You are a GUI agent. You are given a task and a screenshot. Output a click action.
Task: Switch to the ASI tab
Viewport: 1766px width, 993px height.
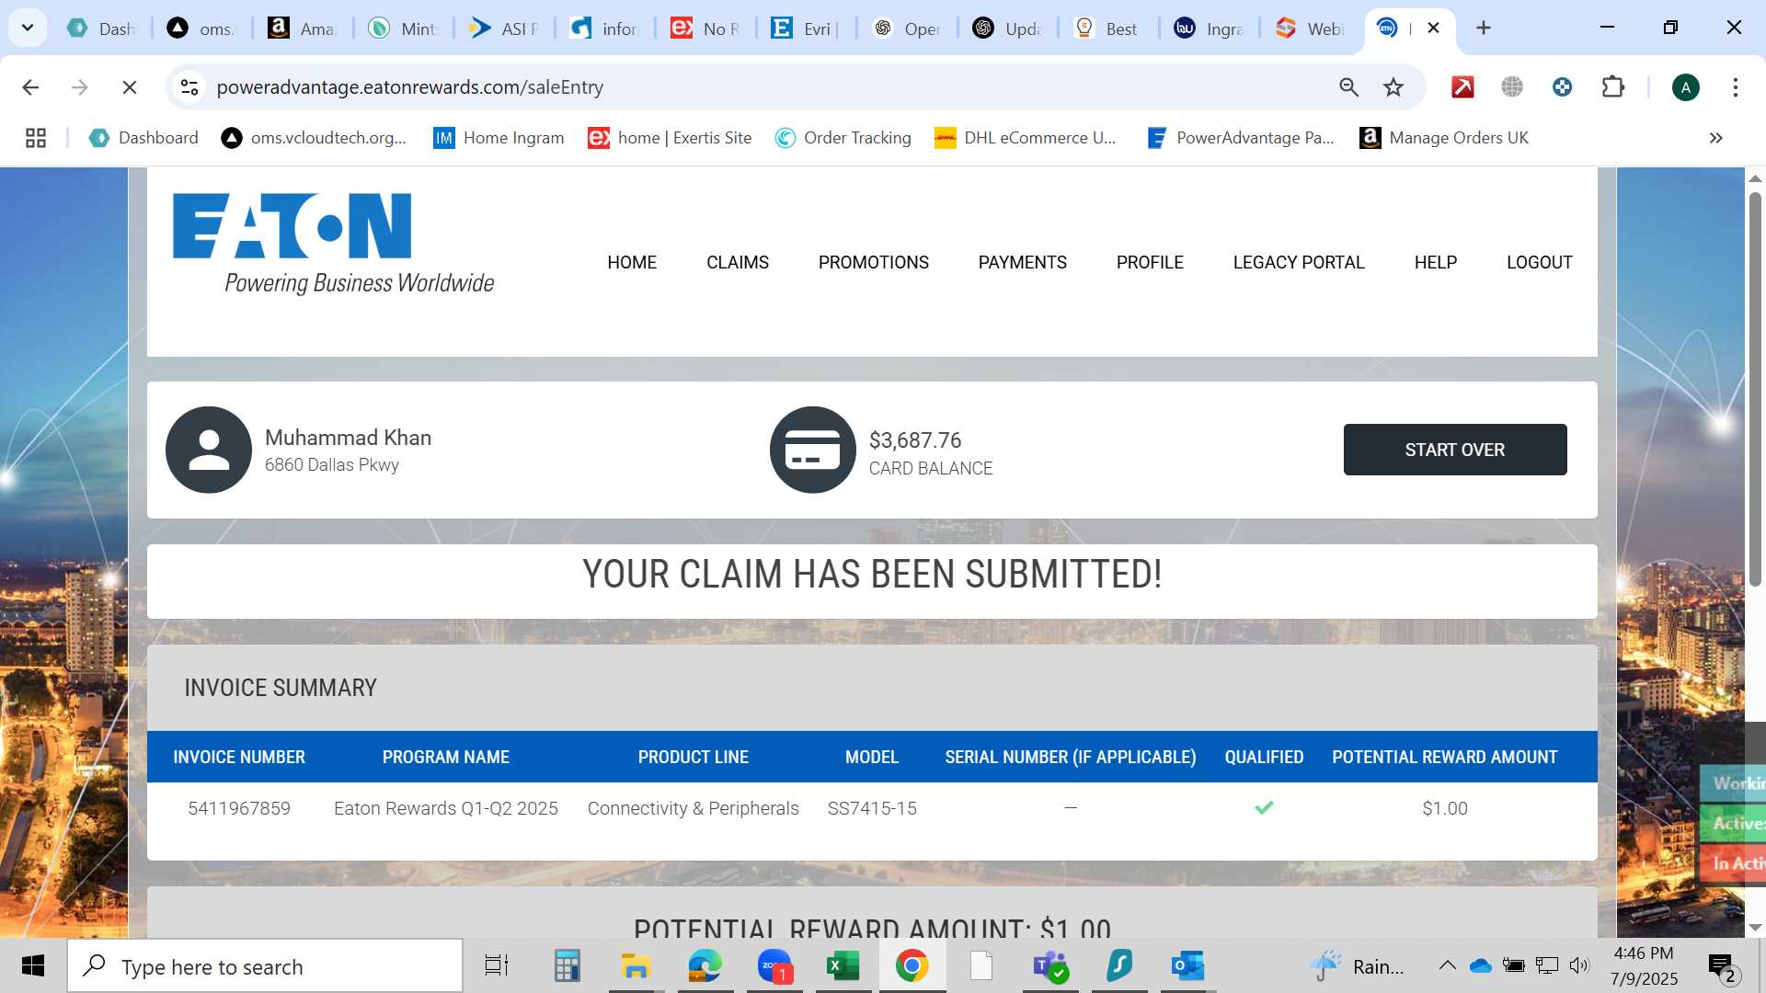pos(505,29)
